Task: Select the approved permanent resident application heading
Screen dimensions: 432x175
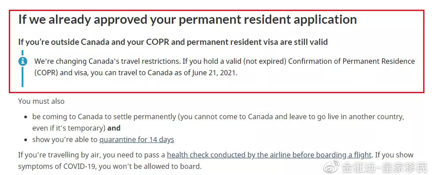Action: 188,19
